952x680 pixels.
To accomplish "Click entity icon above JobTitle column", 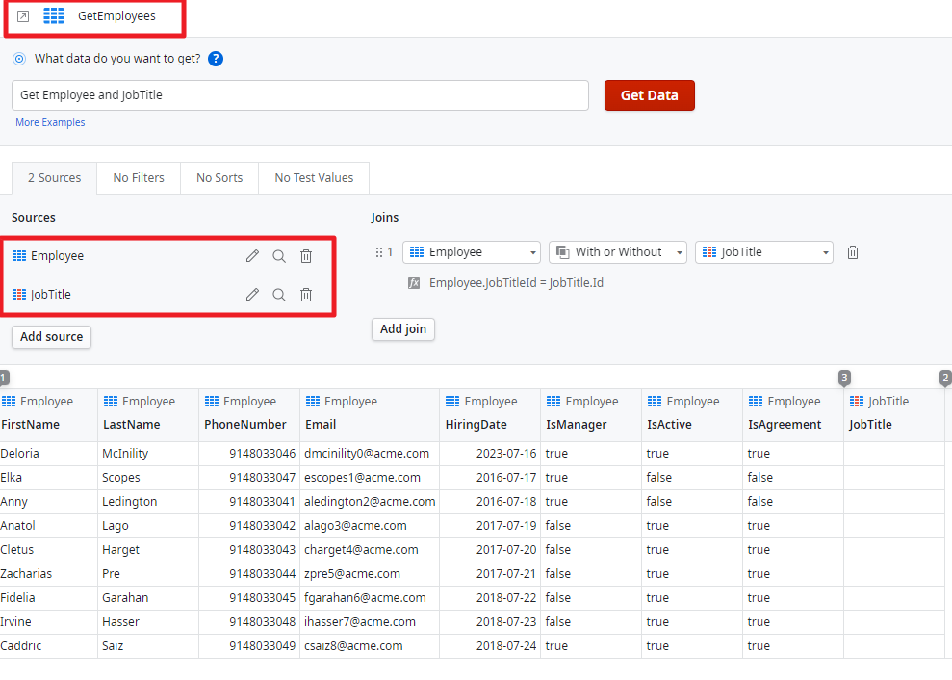I will pyautogui.click(x=857, y=401).
